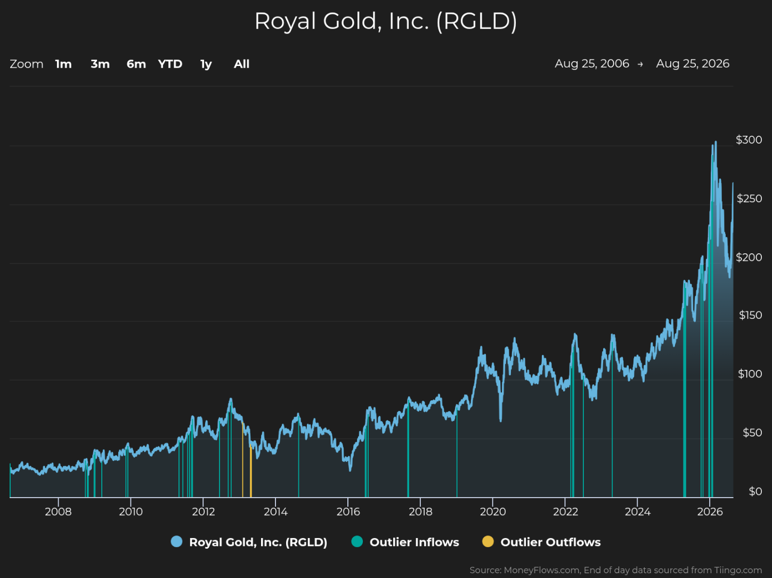Click the $250 y-axis label

[749, 199]
